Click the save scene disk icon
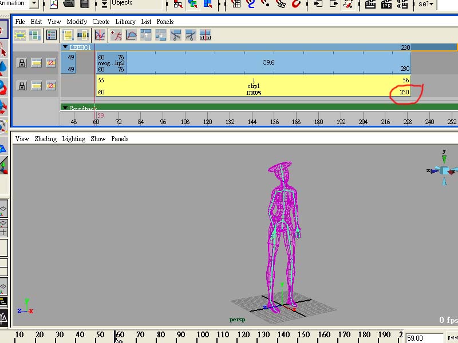 (84, 4)
